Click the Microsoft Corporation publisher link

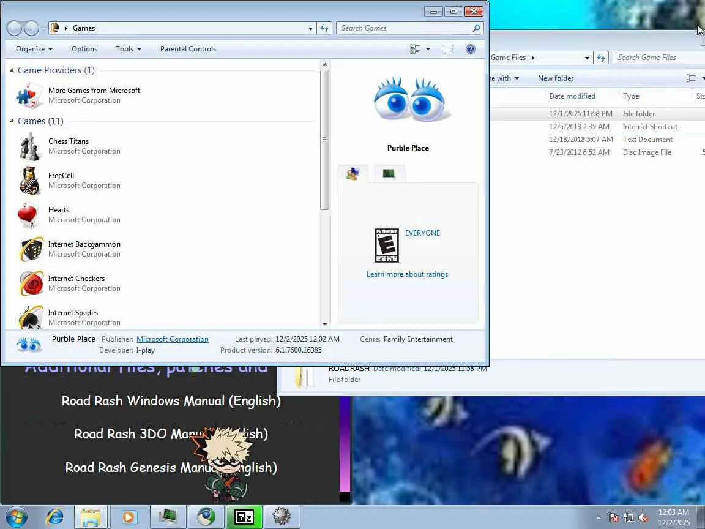172,339
